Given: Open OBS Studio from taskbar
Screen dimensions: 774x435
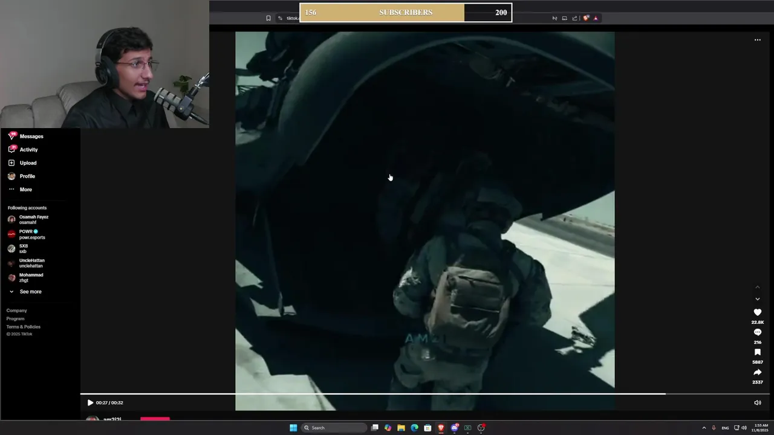Looking at the screenshot, I should pyautogui.click(x=481, y=428).
